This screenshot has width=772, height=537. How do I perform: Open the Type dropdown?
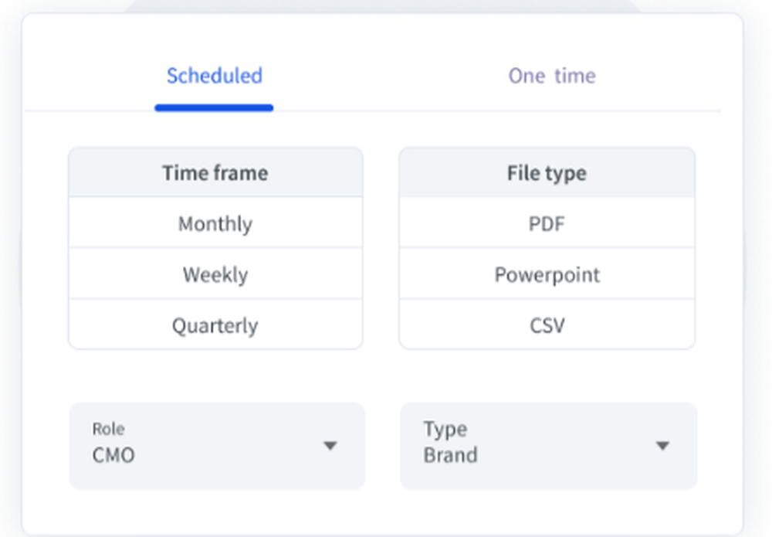(x=548, y=446)
